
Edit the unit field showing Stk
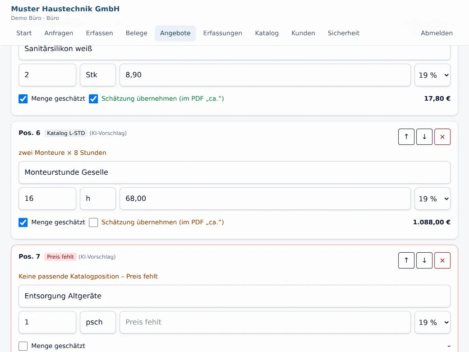click(98, 75)
